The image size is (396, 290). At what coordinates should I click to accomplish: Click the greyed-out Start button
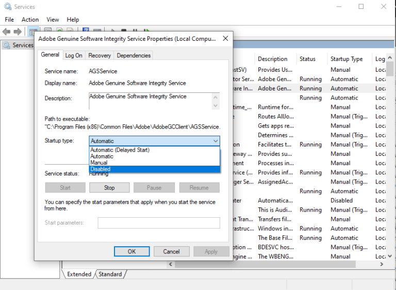tap(65, 188)
